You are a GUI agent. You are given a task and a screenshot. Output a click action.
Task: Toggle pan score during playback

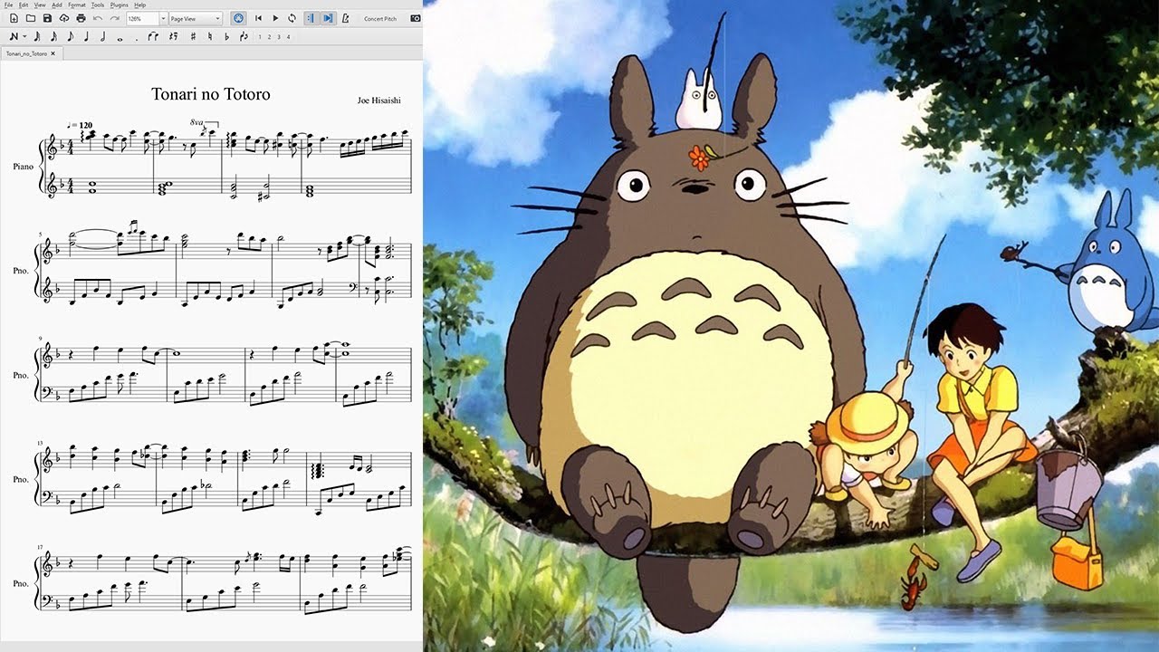point(328,18)
